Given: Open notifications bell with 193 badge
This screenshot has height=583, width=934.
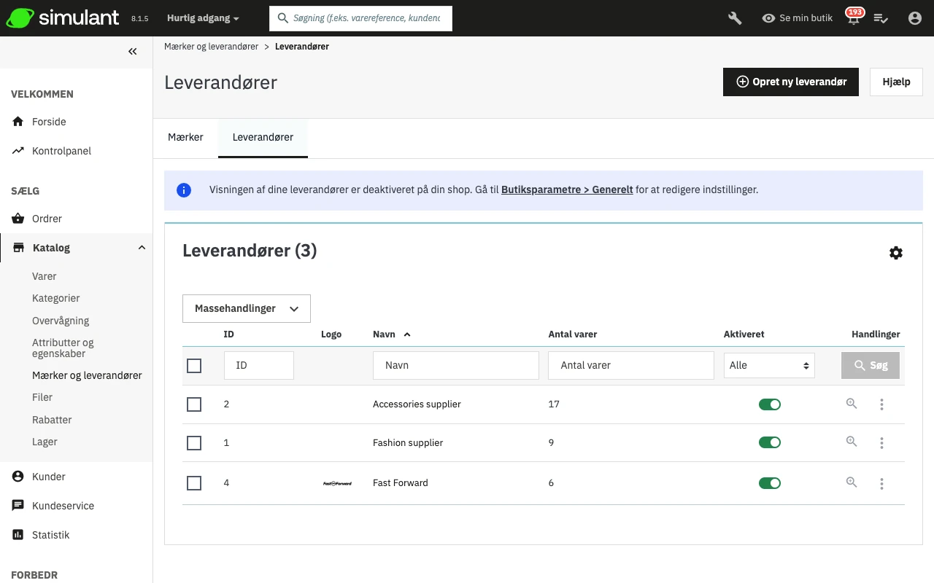Looking at the screenshot, I should click(x=853, y=19).
